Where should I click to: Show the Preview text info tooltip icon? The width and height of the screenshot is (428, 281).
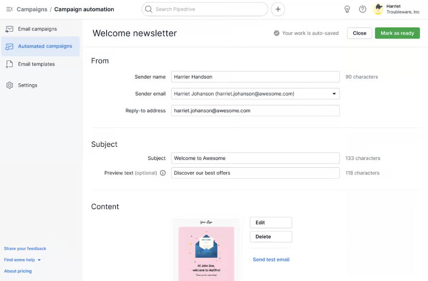tap(163, 173)
